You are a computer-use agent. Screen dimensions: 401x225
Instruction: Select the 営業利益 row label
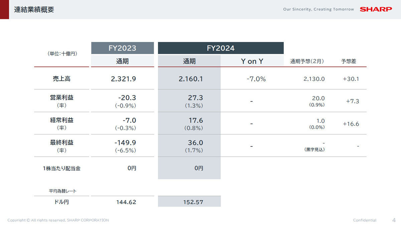(61, 98)
